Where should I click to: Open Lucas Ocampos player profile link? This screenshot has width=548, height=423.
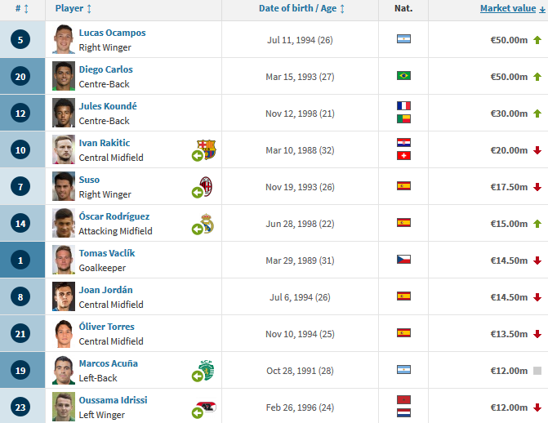(x=112, y=33)
